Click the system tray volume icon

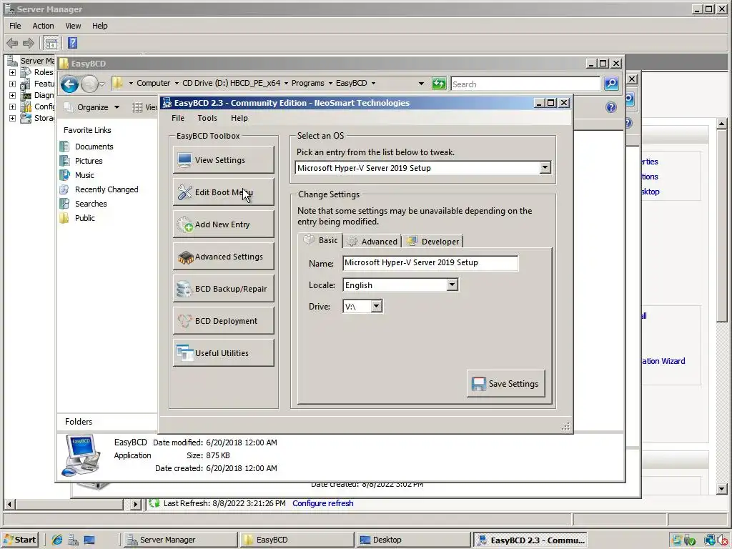[721, 540]
